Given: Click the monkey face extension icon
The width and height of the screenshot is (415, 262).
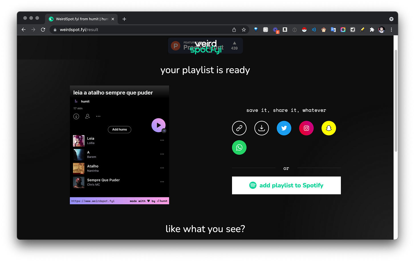Looking at the screenshot, I should point(324,30).
